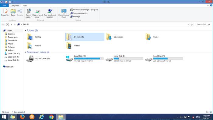Image resolution: width=213 pixels, height=120 pixels.
Task: Open the View ribbon tab
Action: 25,5
